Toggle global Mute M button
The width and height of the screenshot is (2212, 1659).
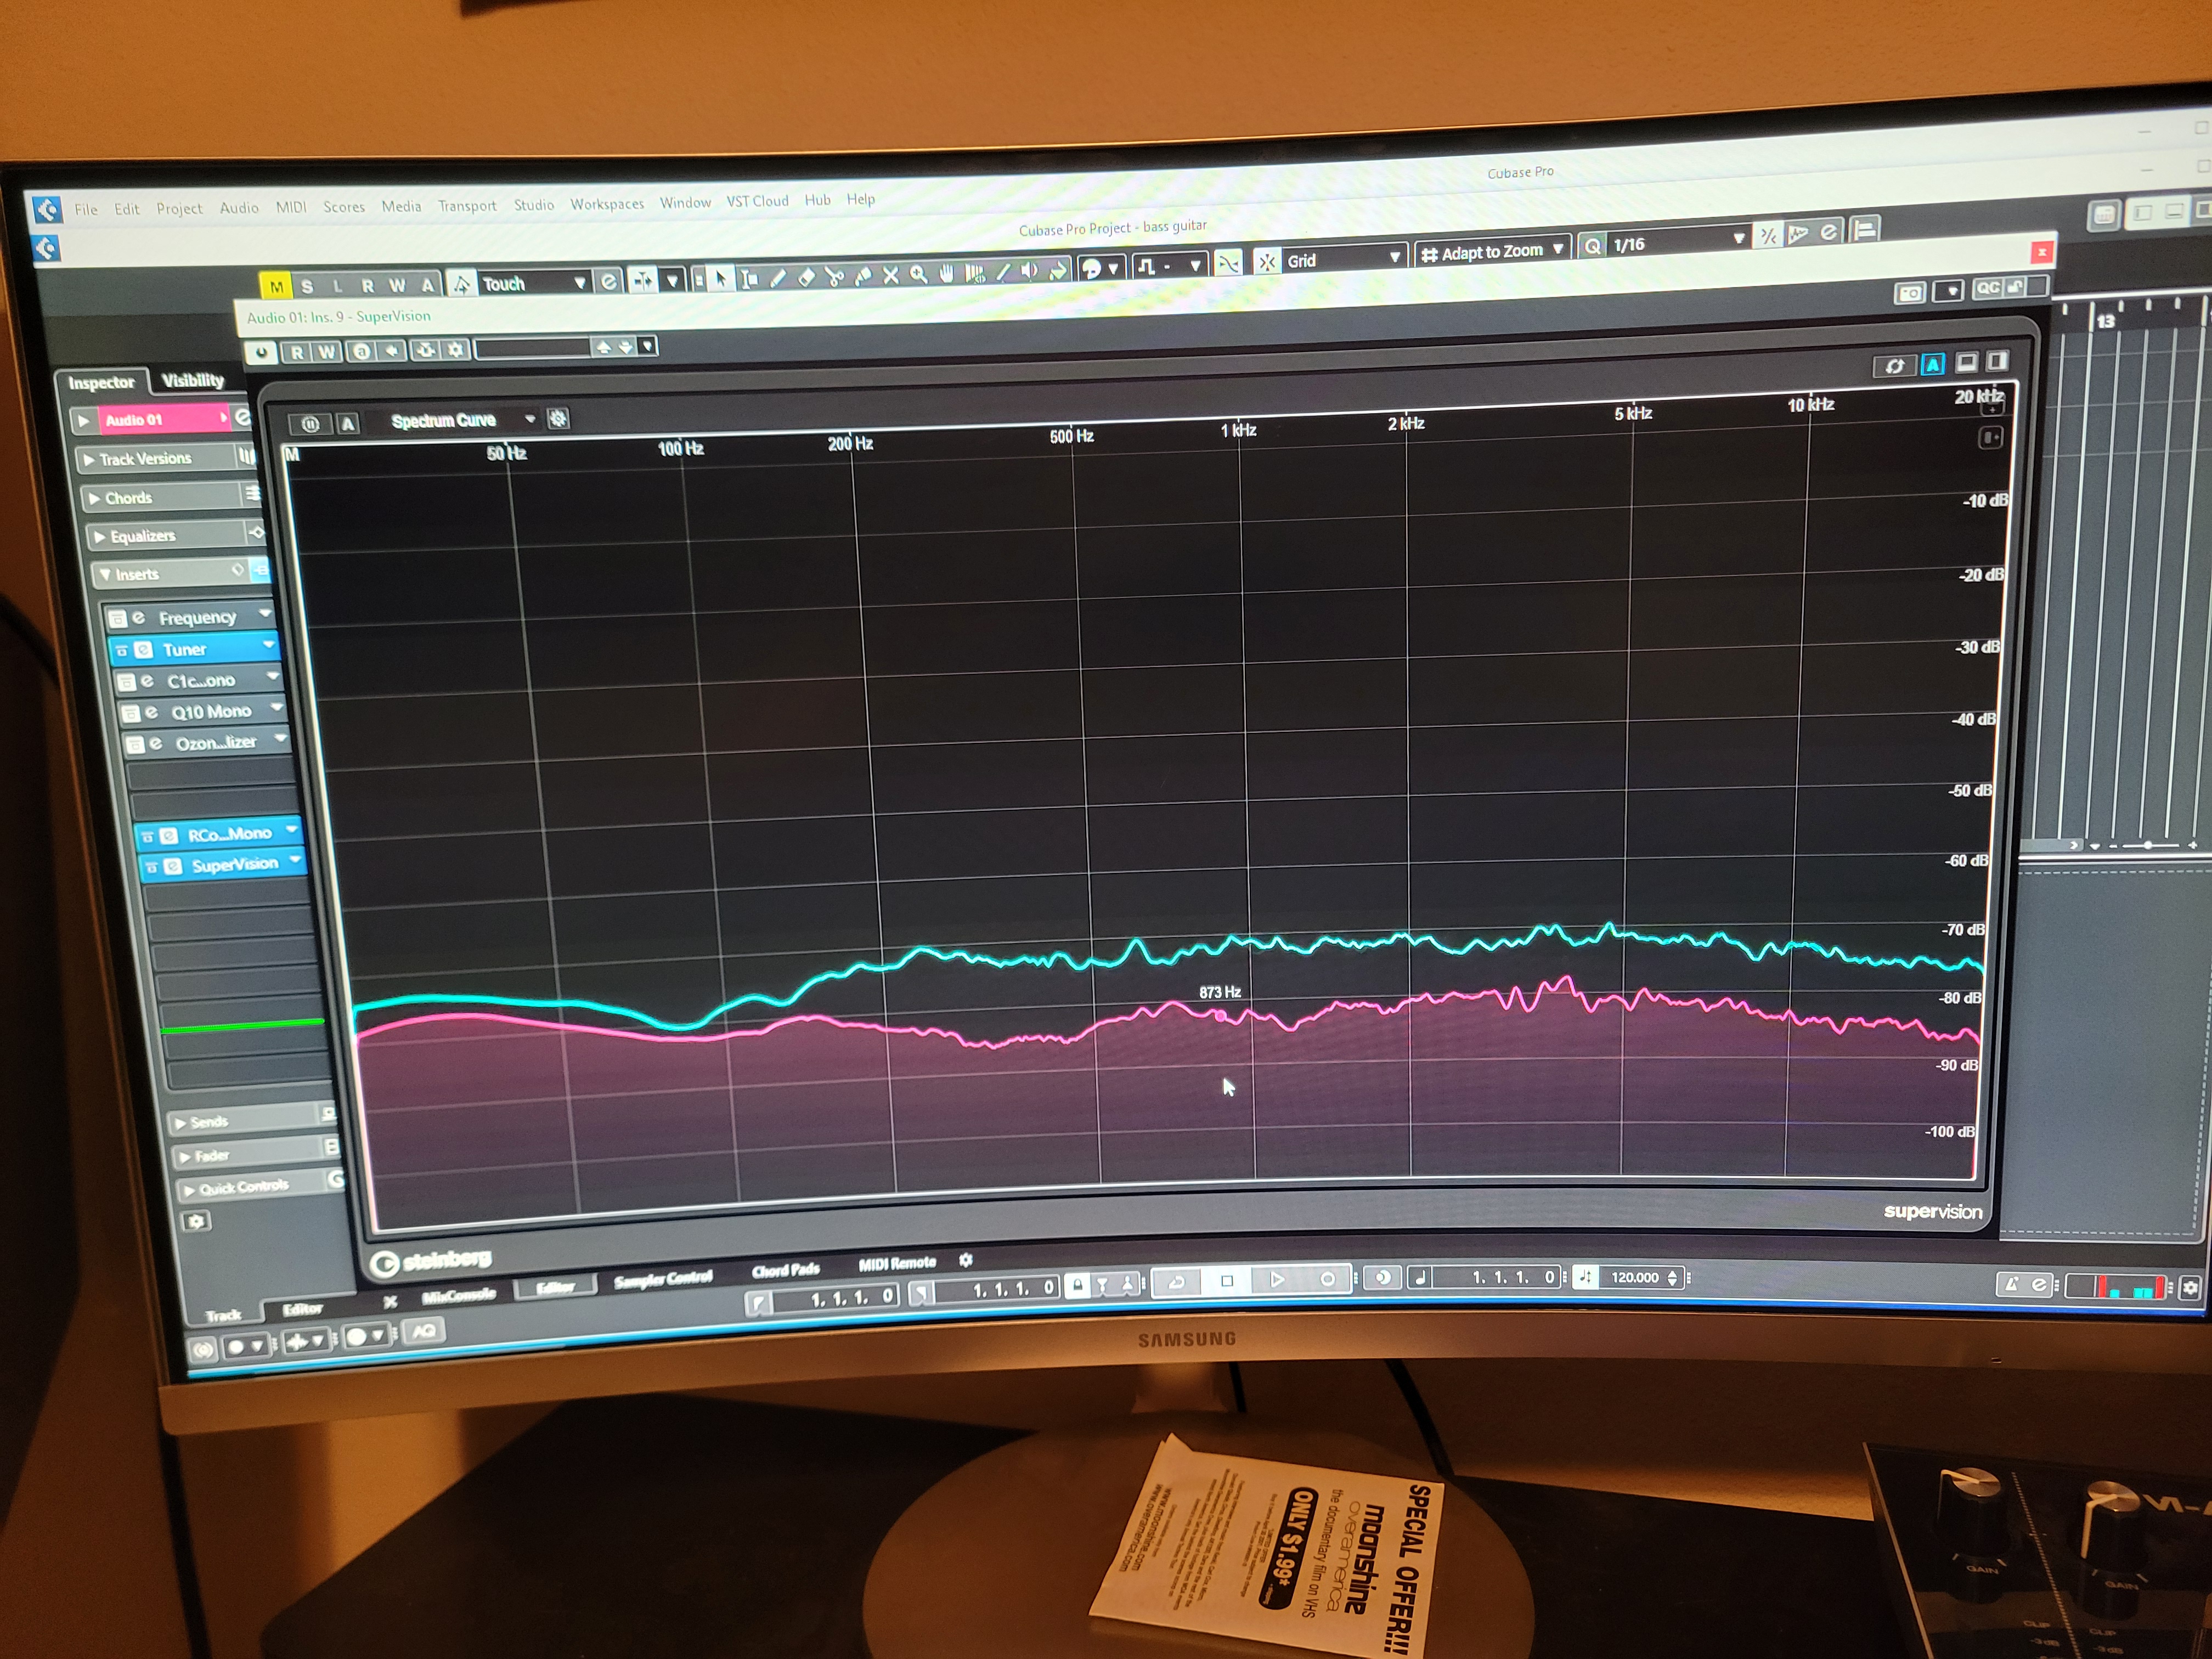[276, 287]
